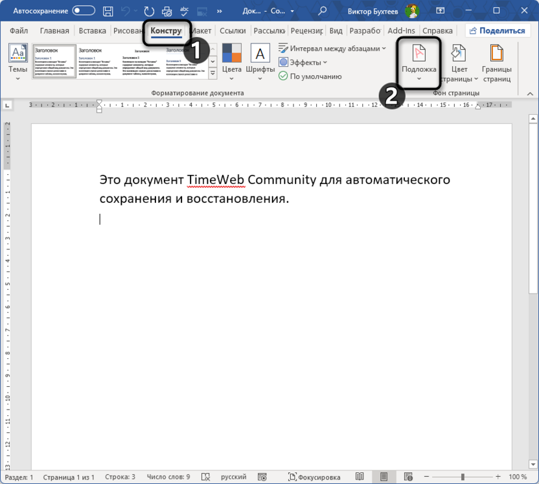Click the Redo circular arrow icon
Viewport: 539px width, 484px height.
149,11
